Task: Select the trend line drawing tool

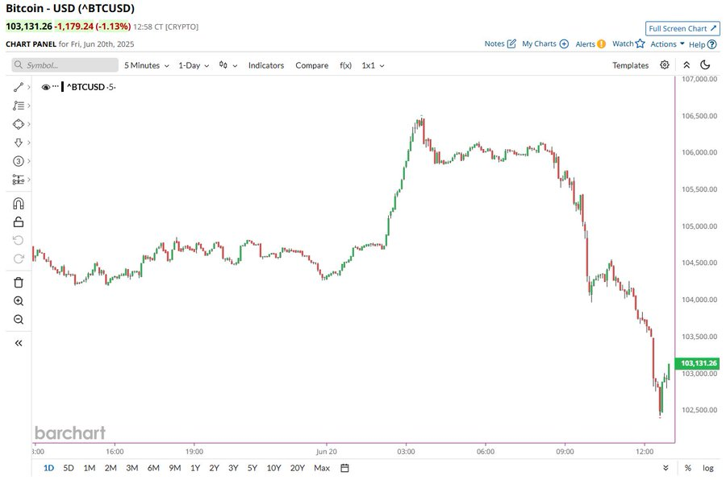Action: 19,87
